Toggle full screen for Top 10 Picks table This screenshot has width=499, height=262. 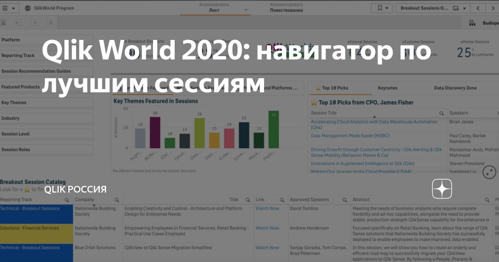(x=489, y=172)
